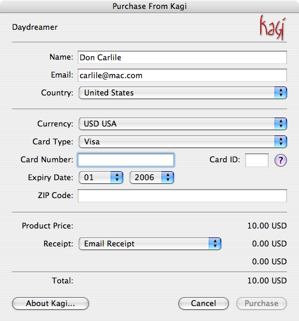Open the About Kagi... button
The width and height of the screenshot is (299, 321).
tap(50, 303)
